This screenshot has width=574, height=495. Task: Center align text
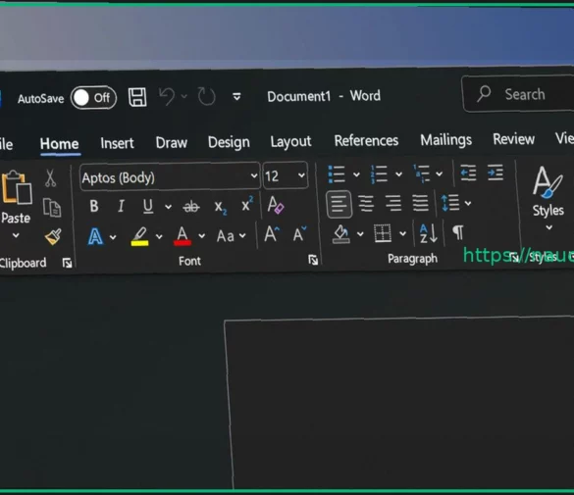tap(366, 204)
